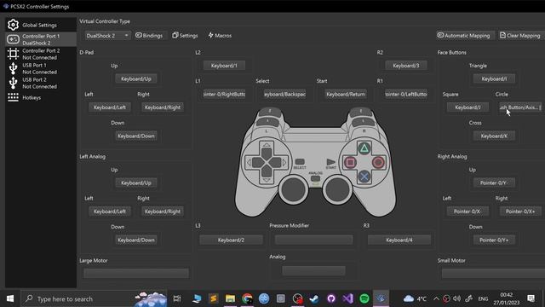Rebind Triangle Keyboard/I binding
Image resolution: width=545 pixels, height=307 pixels.
(x=494, y=79)
